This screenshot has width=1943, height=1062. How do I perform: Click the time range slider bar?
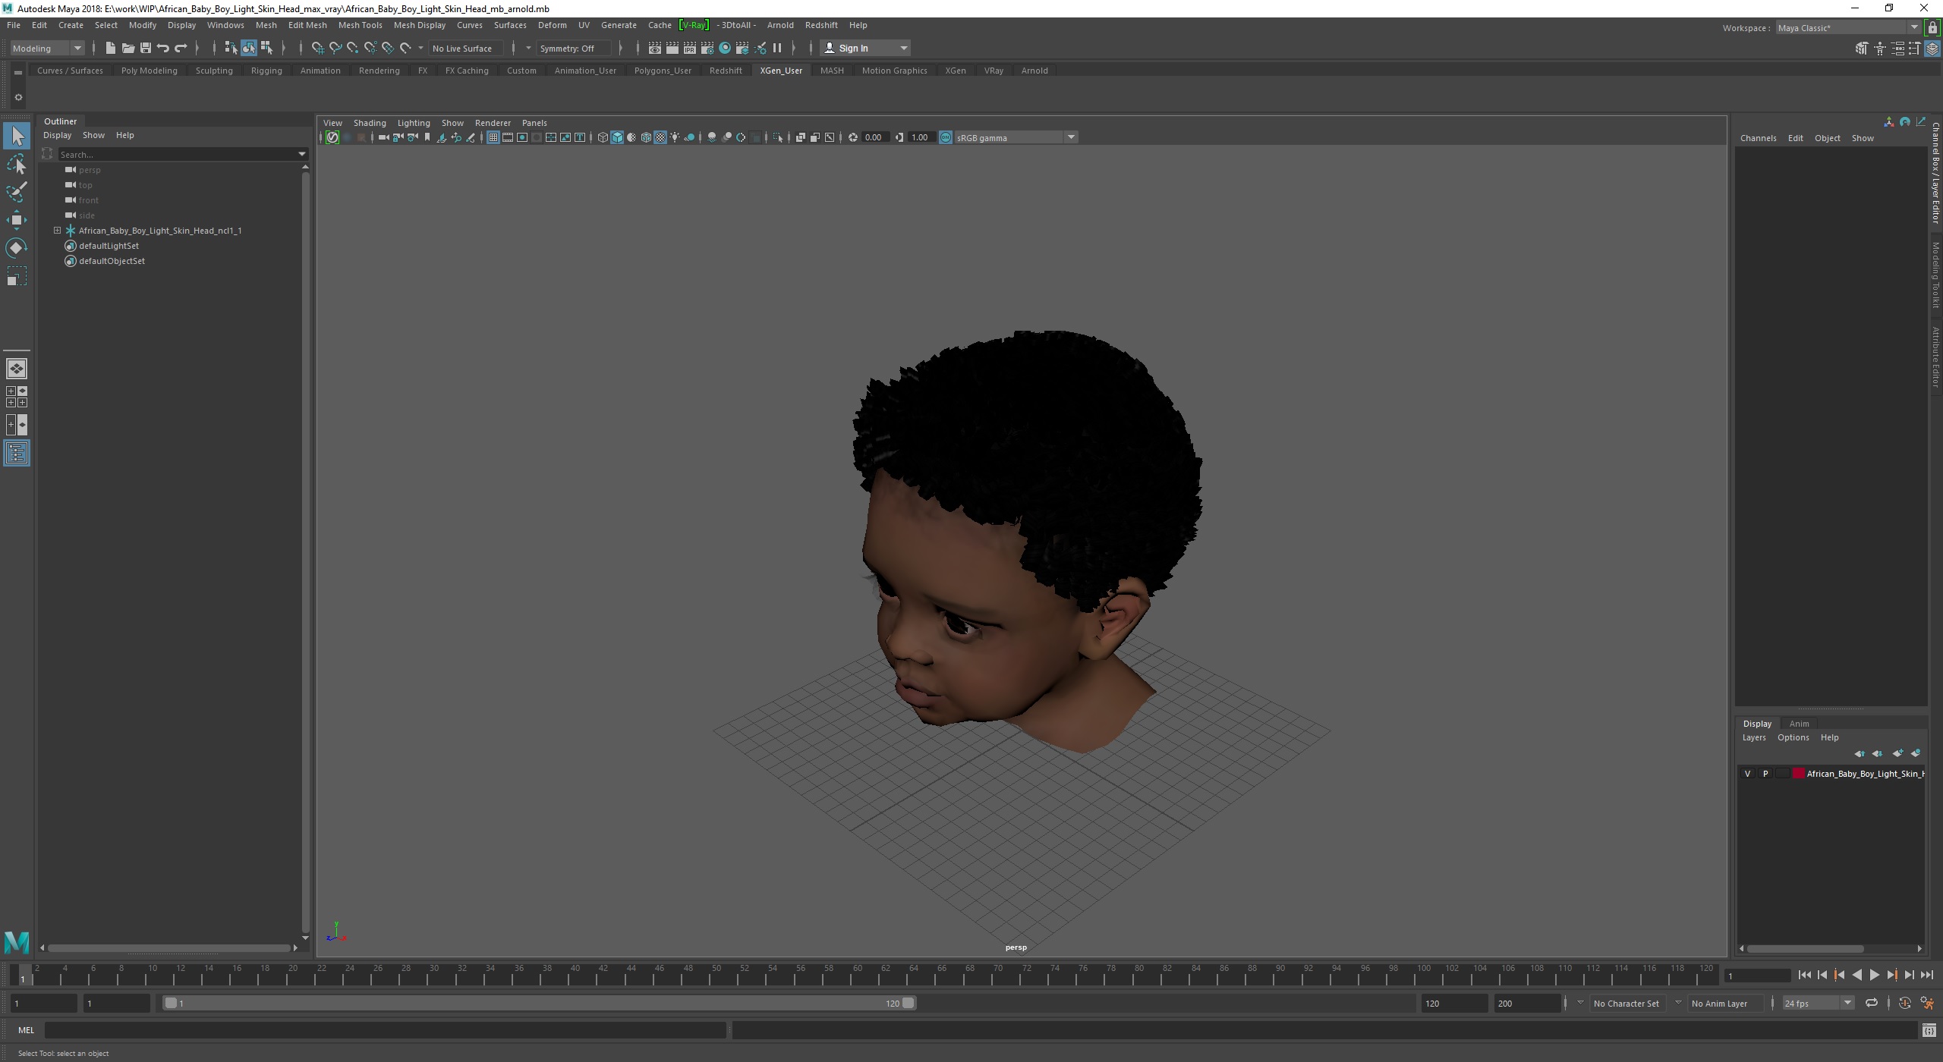tap(539, 1003)
